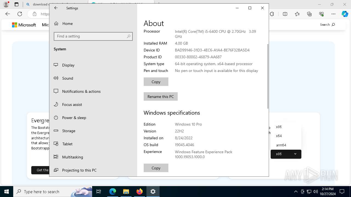351x197 pixels.
Task: Open notification center icon
Action: 342,192
